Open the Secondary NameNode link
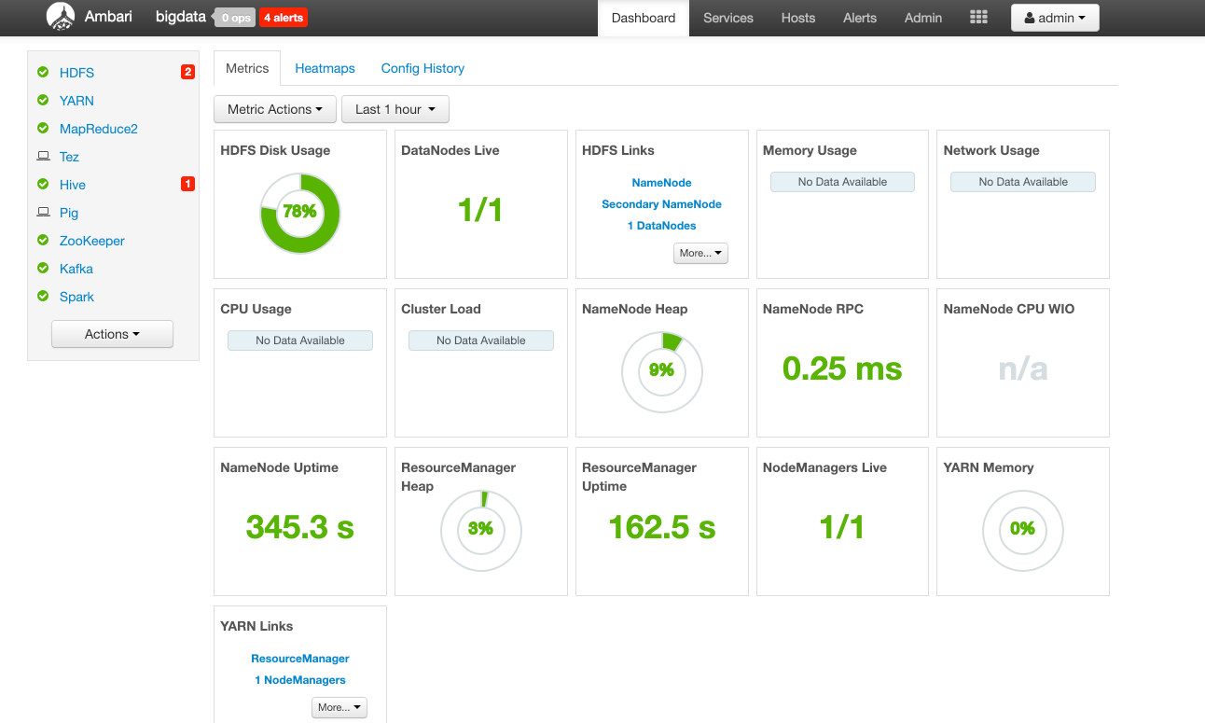Viewport: 1205px width, 723px height. point(661,204)
